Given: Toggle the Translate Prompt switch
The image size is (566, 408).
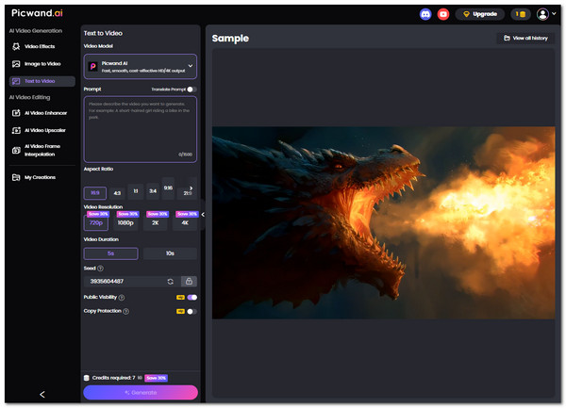Looking at the screenshot, I should (191, 90).
